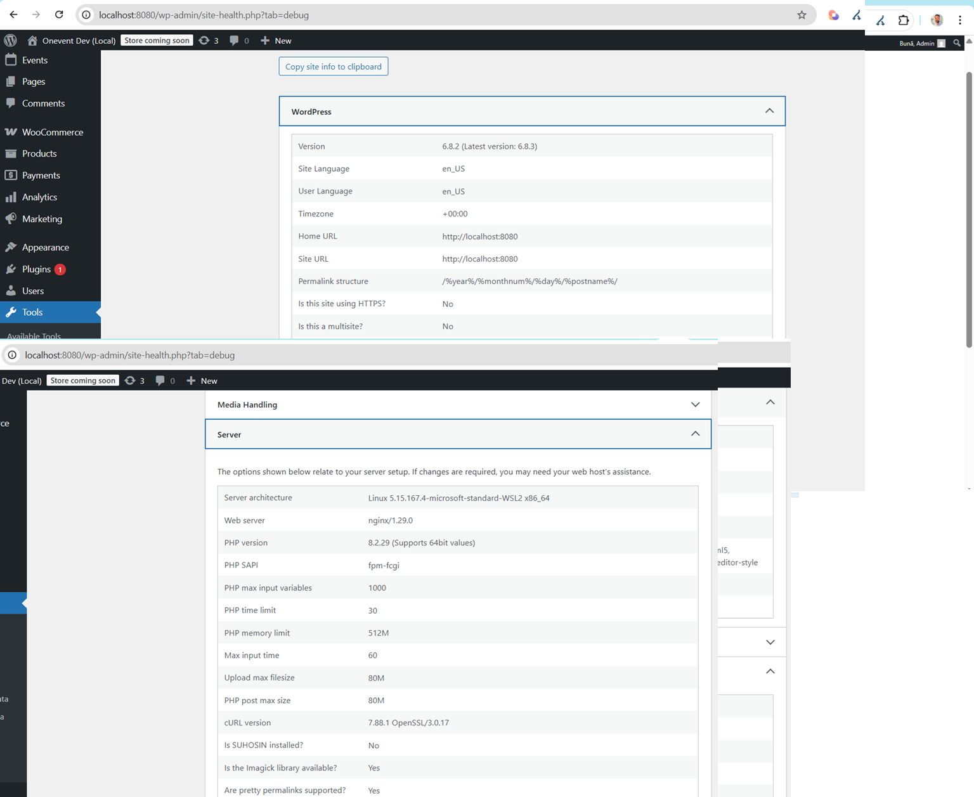Click Copy site info to clipboard button
The image size is (974, 797).
pyautogui.click(x=333, y=67)
